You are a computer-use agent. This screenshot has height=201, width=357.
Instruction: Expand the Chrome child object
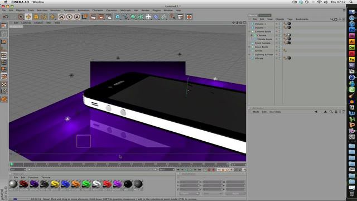252,35
